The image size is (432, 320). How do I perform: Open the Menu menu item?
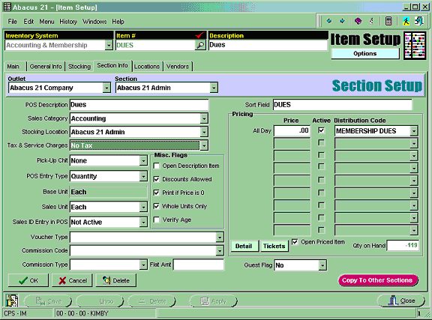point(46,22)
